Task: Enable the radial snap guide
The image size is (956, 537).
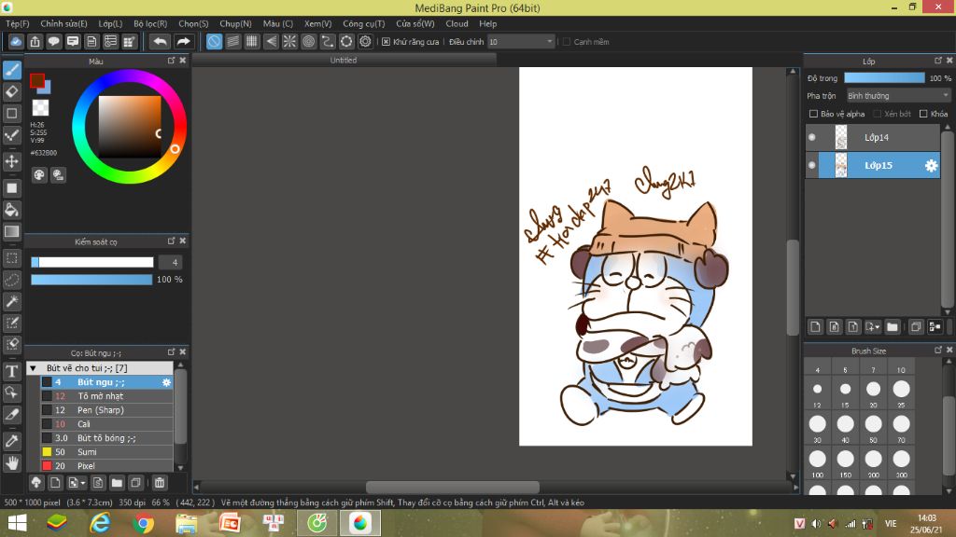Action: point(289,41)
